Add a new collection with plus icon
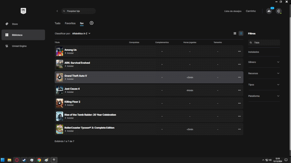Viewport: 291px width, 163px height. (91, 23)
